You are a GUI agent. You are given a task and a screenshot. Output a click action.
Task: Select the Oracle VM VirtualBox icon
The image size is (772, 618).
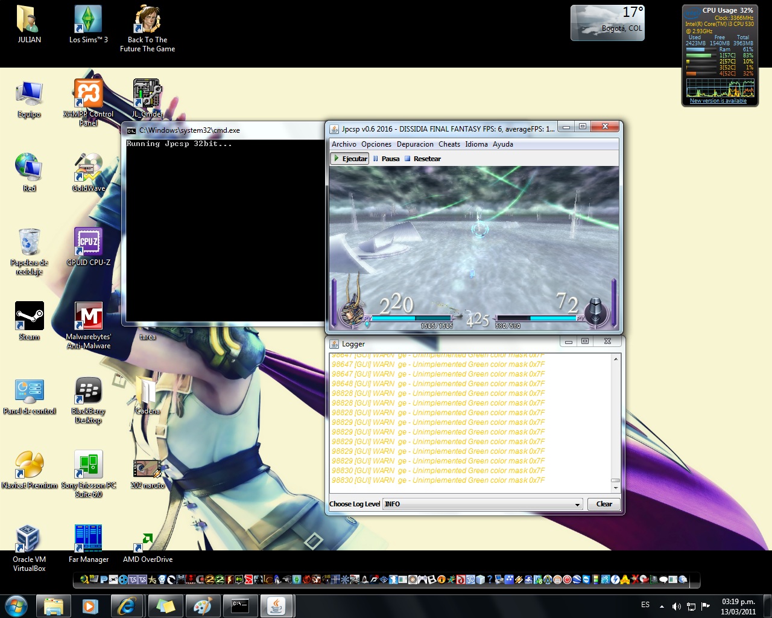click(x=29, y=548)
